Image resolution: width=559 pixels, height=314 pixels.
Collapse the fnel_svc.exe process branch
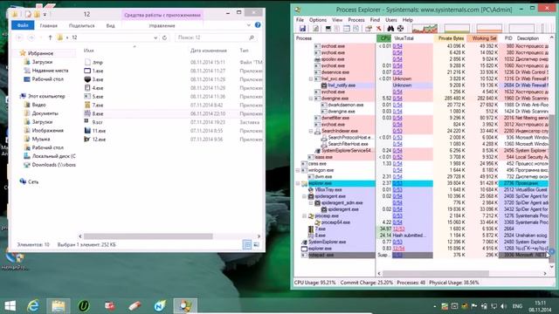tap(311, 78)
